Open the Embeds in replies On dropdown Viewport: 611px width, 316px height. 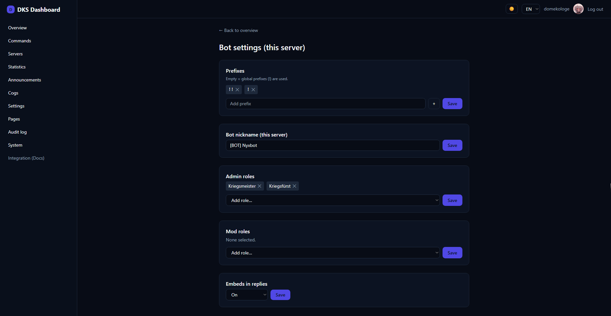pos(247,295)
